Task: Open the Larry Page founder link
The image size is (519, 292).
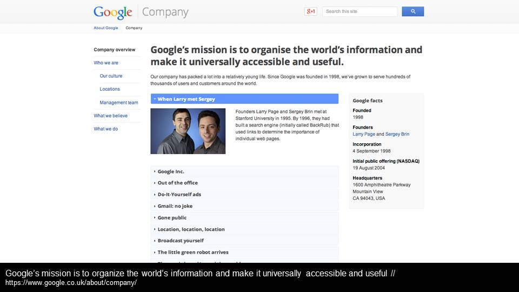Action: [364, 134]
